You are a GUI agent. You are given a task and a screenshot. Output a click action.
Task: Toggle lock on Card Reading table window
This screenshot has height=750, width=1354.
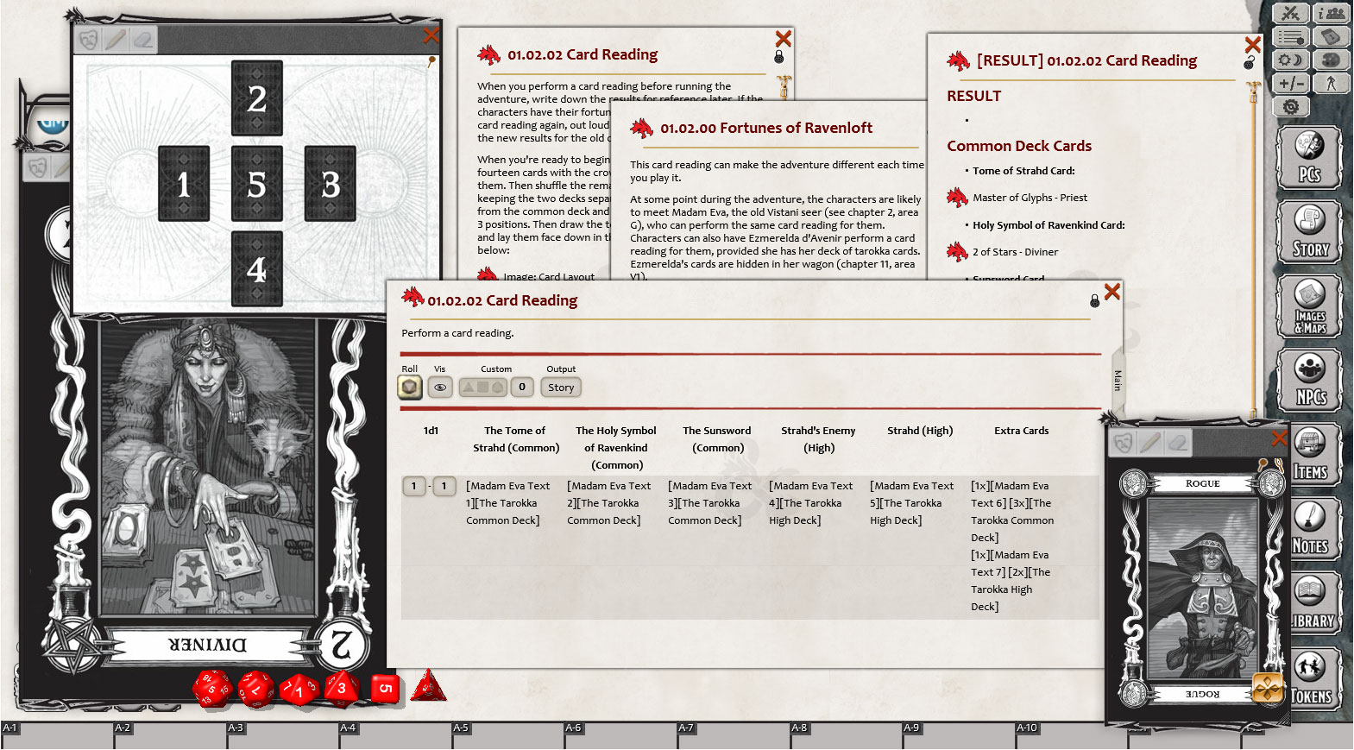(x=1094, y=301)
